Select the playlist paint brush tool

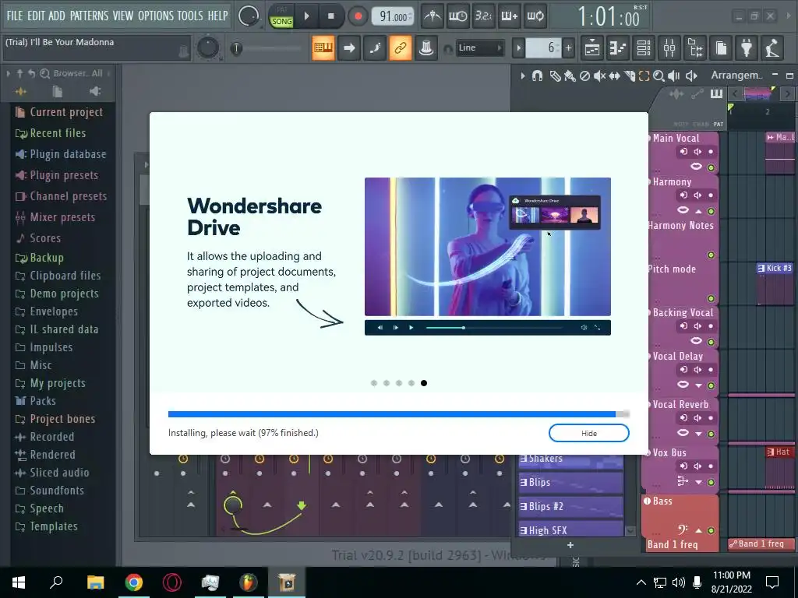point(570,76)
